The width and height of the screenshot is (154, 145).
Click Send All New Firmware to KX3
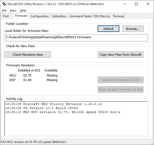[x=120, y=89]
